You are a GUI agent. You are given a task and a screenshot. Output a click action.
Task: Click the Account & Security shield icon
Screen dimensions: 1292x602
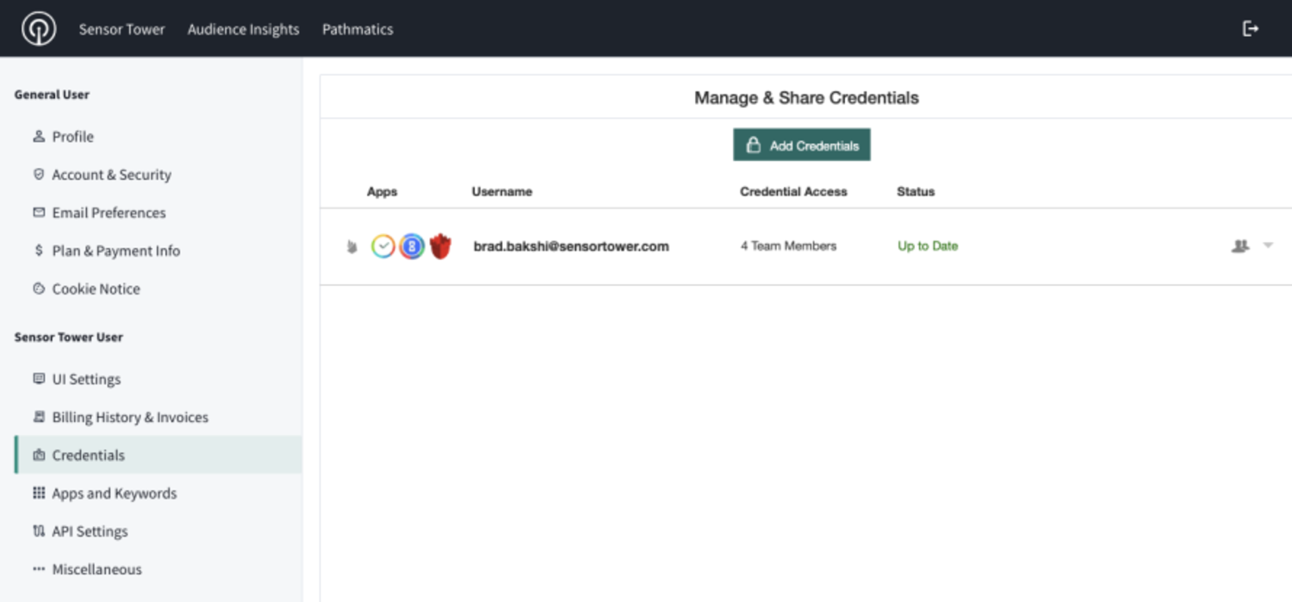tap(39, 174)
